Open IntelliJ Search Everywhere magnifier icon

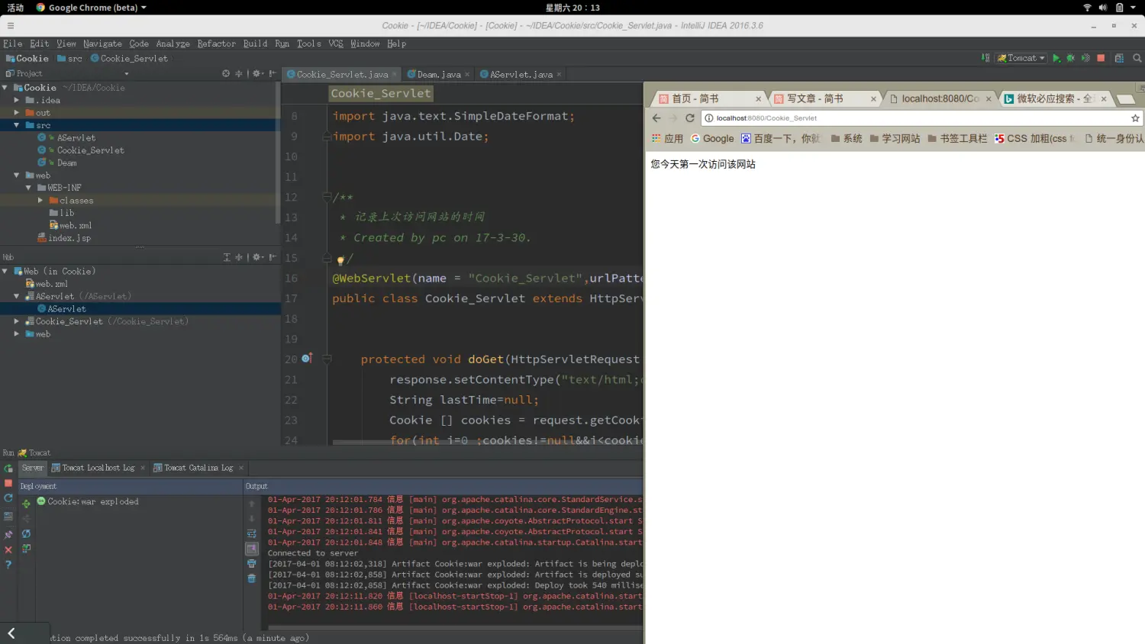(x=1137, y=58)
